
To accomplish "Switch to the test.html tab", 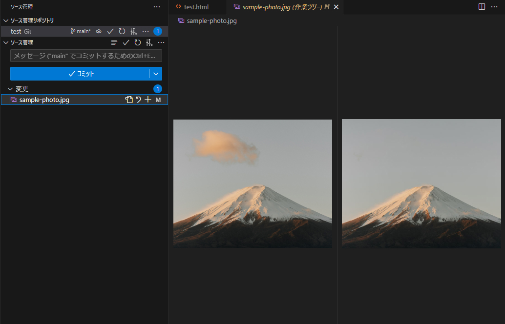I will coord(197,7).
